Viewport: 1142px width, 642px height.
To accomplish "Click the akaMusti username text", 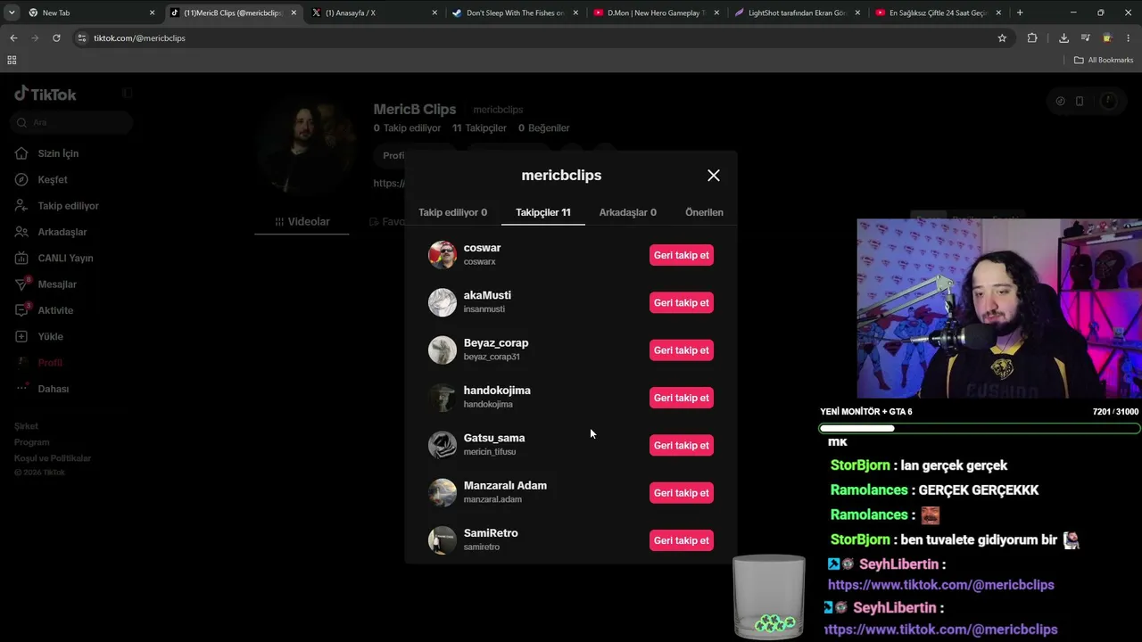I will 487,295.
